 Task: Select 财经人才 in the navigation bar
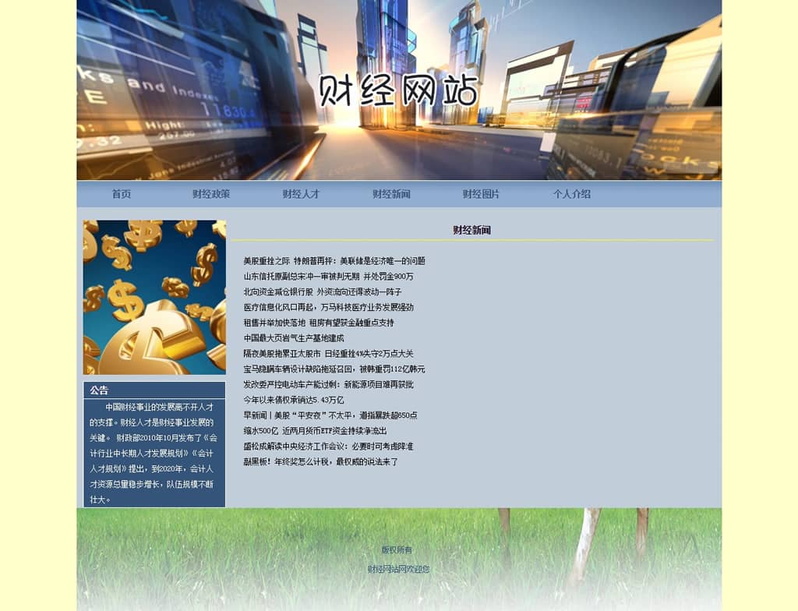click(x=301, y=194)
